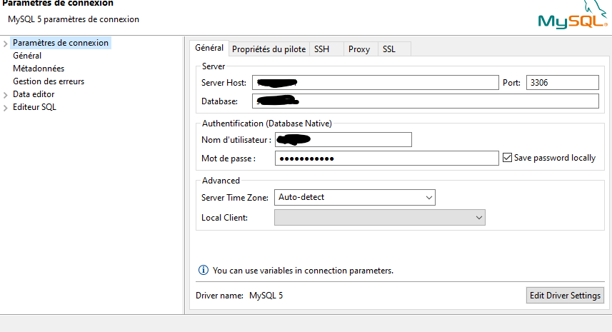Toggle Save password locally checkbox

(x=507, y=158)
